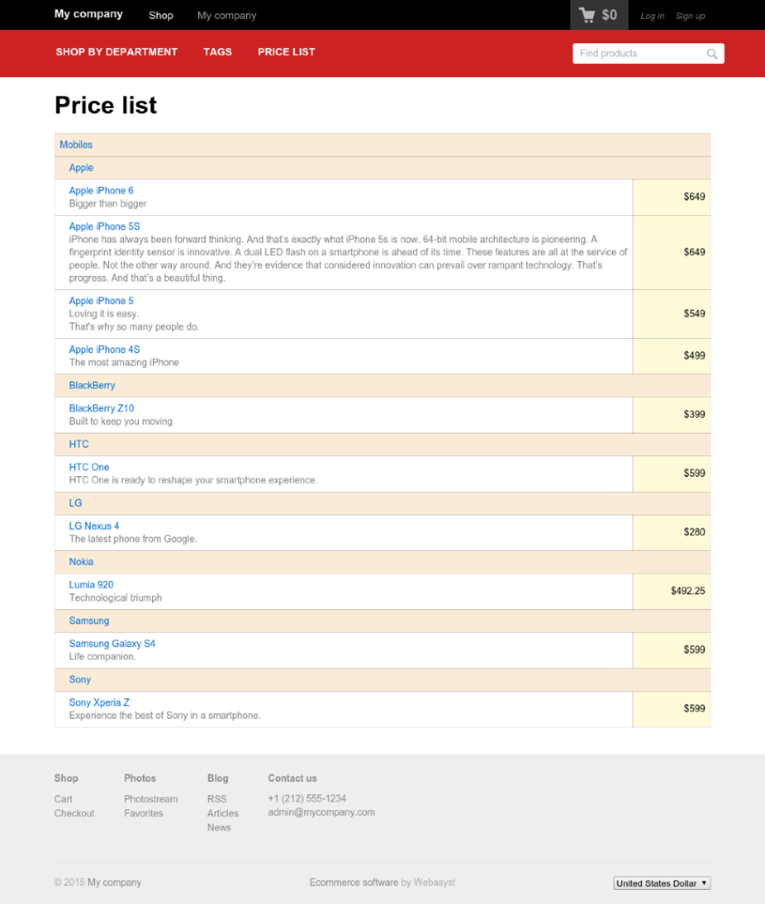
Task: Click the admin@mycompany.com email link
Action: [321, 813]
